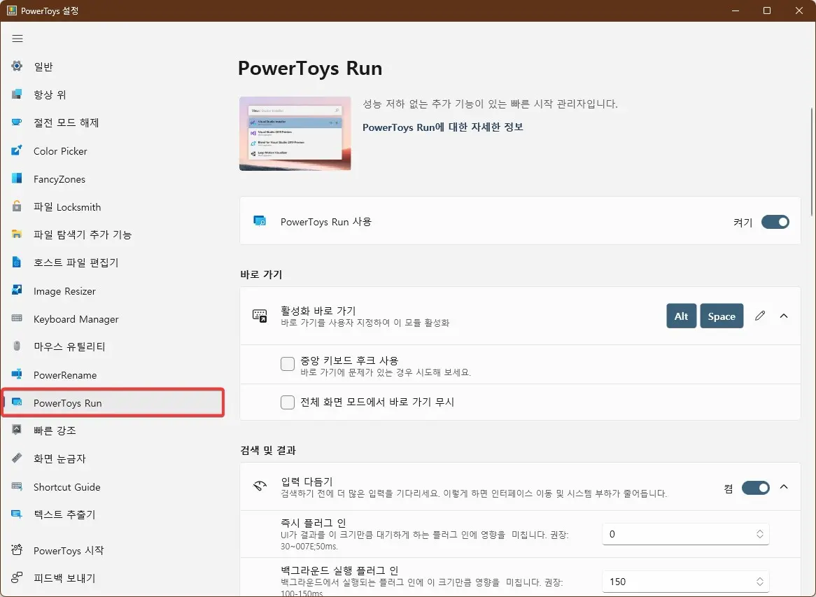Click the 즉시 플러그 인 value field showing 0
This screenshot has width=816, height=597.
point(685,534)
